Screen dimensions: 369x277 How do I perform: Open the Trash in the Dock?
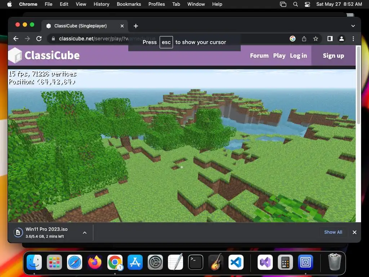pyautogui.click(x=334, y=262)
